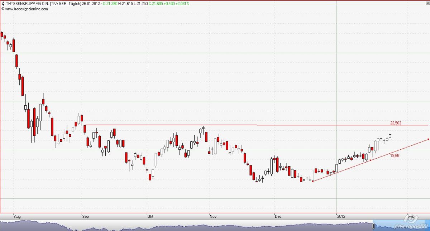This screenshot has width=430, height=231.
Task: Select the horizontal red resistance line
Action: point(256,125)
